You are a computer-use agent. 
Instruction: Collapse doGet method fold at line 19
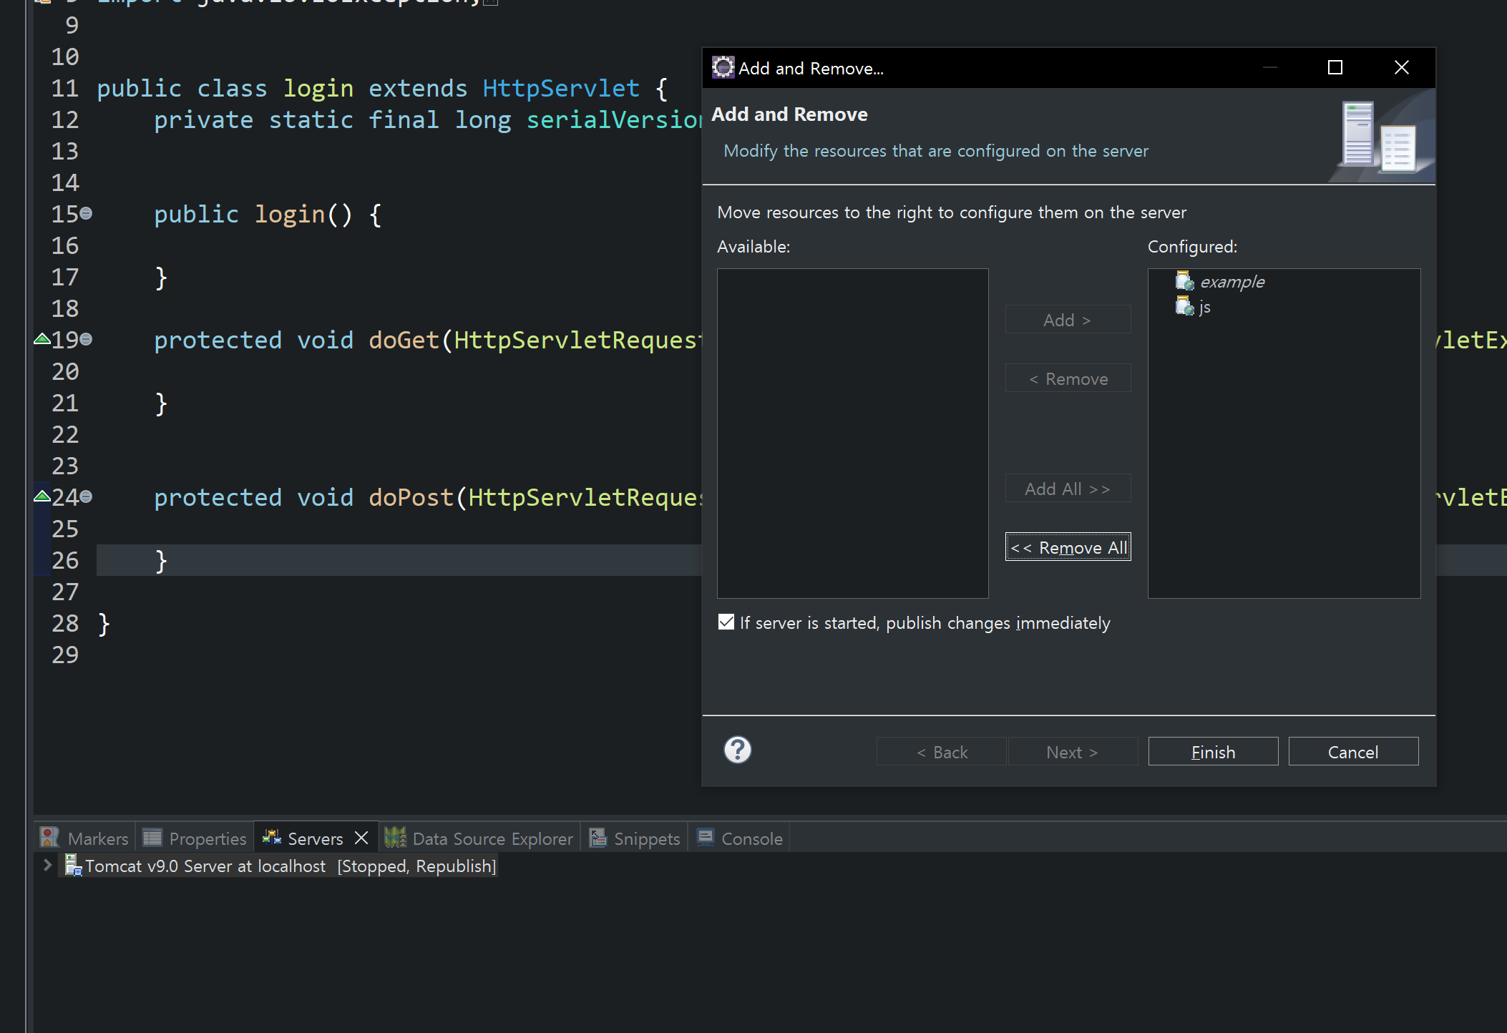(x=86, y=339)
